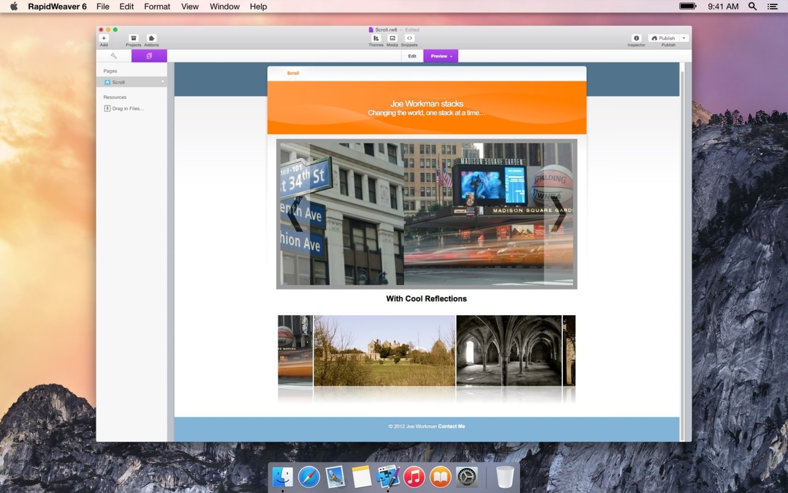This screenshot has height=493, width=788.
Task: Click Drag in Files resource entry
Action: [x=124, y=109]
